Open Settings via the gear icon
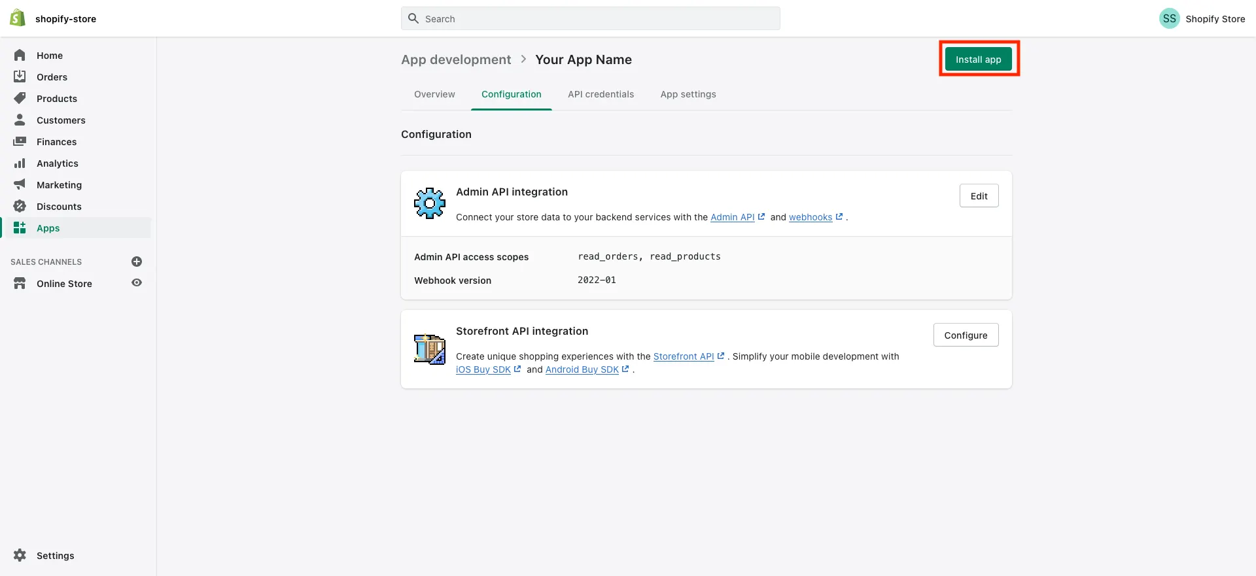 click(20, 555)
